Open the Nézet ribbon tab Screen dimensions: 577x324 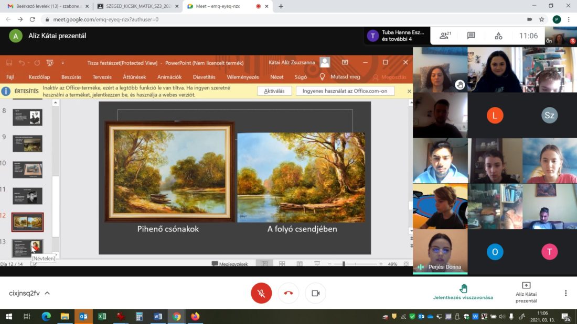tap(277, 77)
